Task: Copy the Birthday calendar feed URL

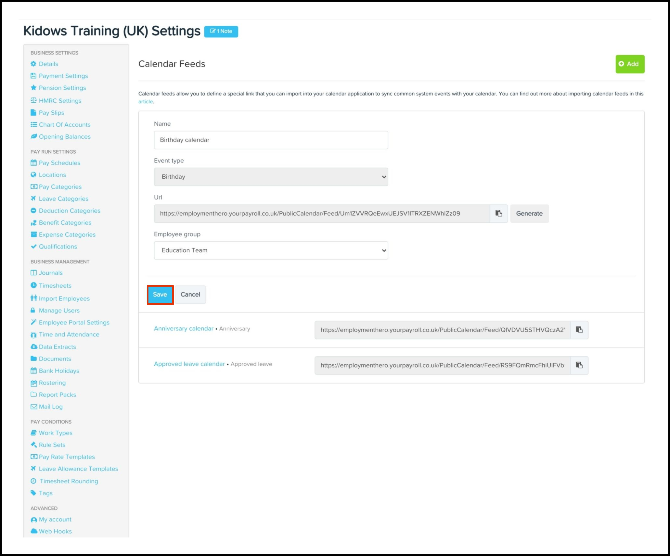Action: point(498,213)
